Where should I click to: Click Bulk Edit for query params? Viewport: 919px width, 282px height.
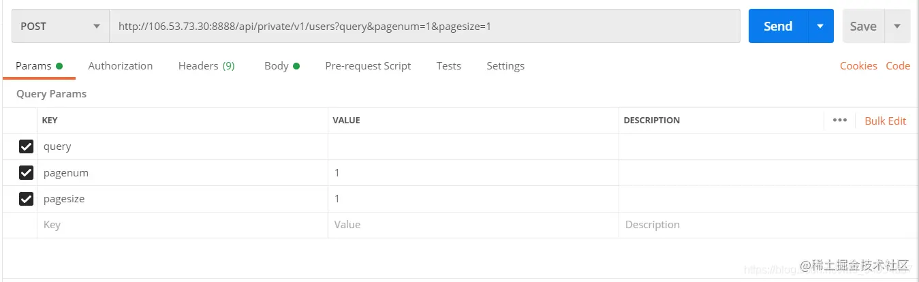[x=886, y=121]
